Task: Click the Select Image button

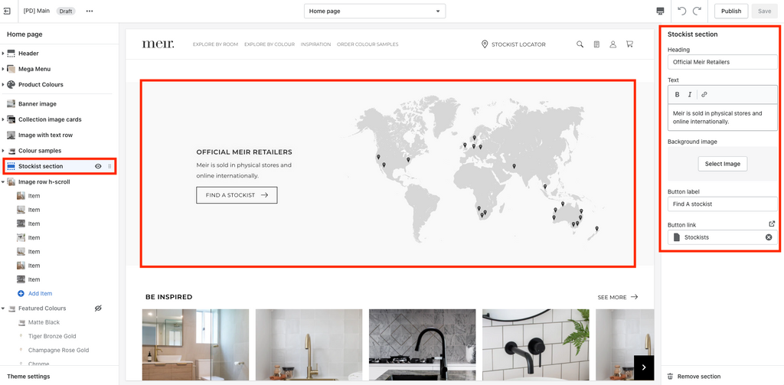Action: pos(723,164)
